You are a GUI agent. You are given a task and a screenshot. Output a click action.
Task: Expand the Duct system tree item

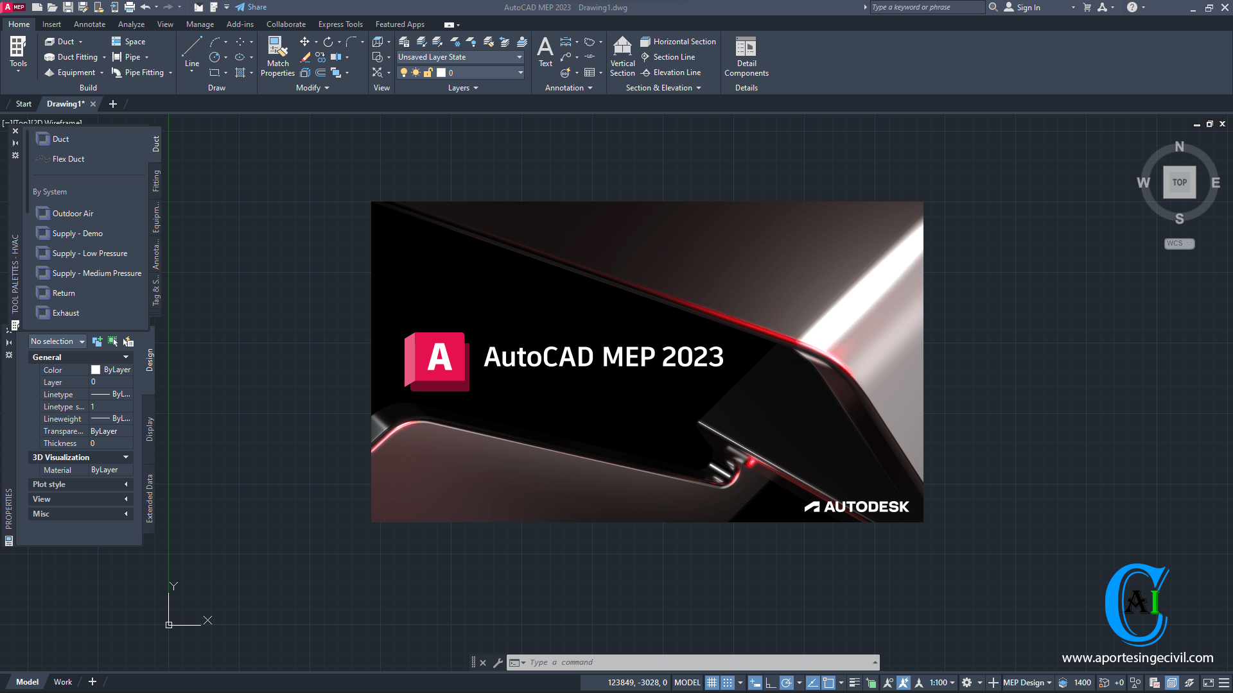[60, 138]
